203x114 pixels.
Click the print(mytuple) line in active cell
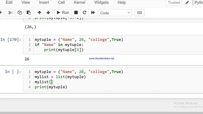coord(51,87)
